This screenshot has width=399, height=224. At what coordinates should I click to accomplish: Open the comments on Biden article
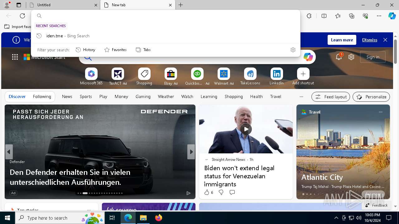pos(232,193)
